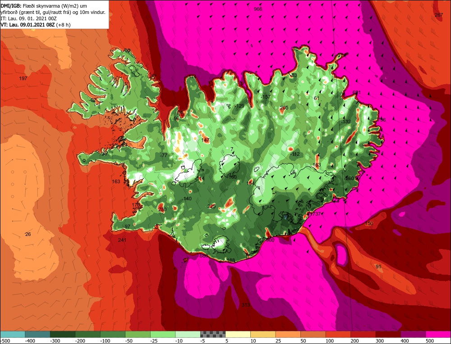Select the darkest green legend swatch, -300 to -200
The height and width of the screenshot is (344, 451).
(x=63, y=334)
